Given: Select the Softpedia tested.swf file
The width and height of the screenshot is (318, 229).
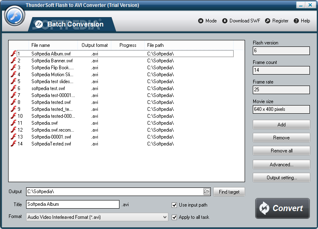Looking at the screenshot, I should pyautogui.click(x=51, y=102).
